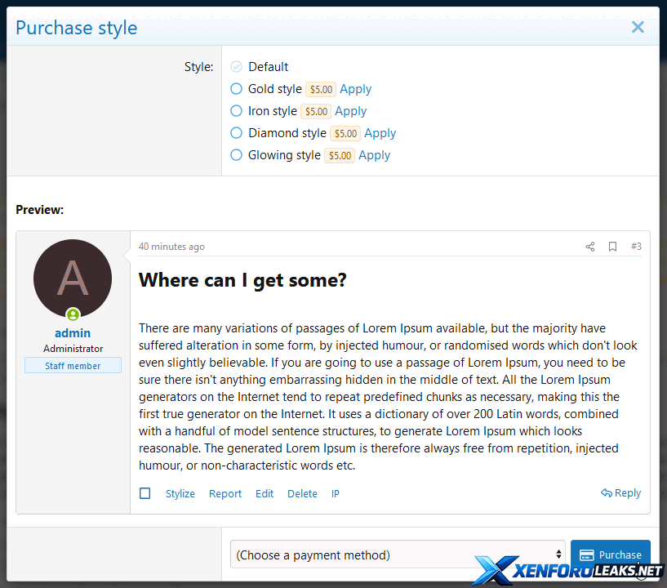Choose the Iron style radio button
Image resolution: width=667 pixels, height=588 pixels.
coord(237,111)
